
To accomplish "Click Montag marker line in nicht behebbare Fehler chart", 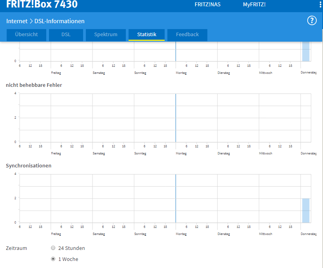I will pos(176,118).
